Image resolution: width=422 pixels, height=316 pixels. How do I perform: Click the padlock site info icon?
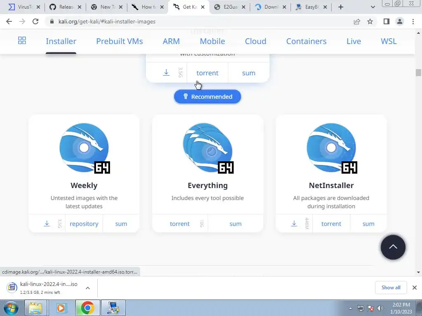(52, 21)
